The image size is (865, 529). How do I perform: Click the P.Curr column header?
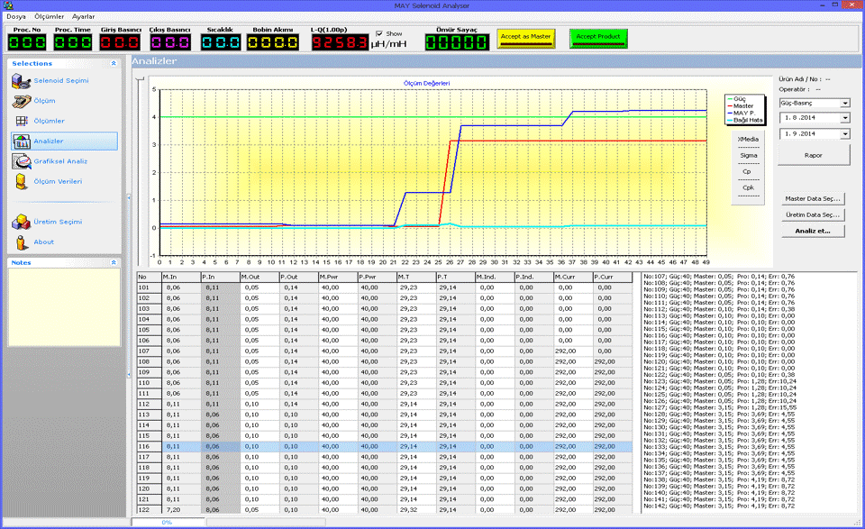[613, 277]
